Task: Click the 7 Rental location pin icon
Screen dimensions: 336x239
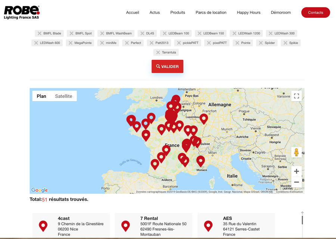Action: pyautogui.click(x=125, y=226)
